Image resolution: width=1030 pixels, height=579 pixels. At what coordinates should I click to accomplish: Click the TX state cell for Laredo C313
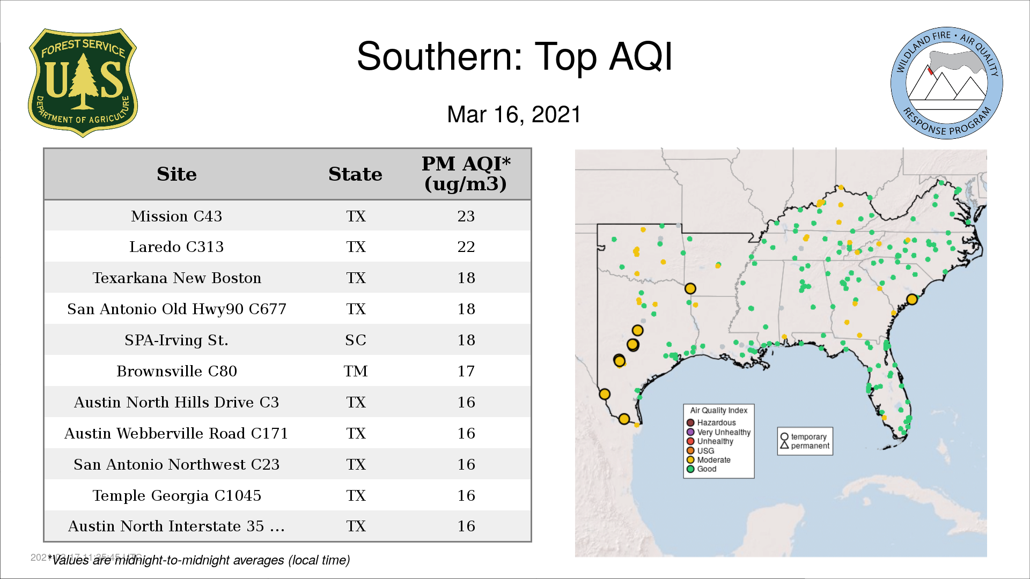356,247
